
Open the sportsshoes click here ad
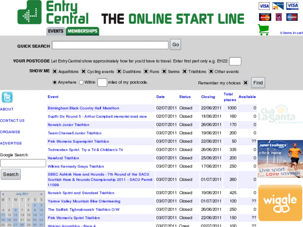[x=280, y=159]
